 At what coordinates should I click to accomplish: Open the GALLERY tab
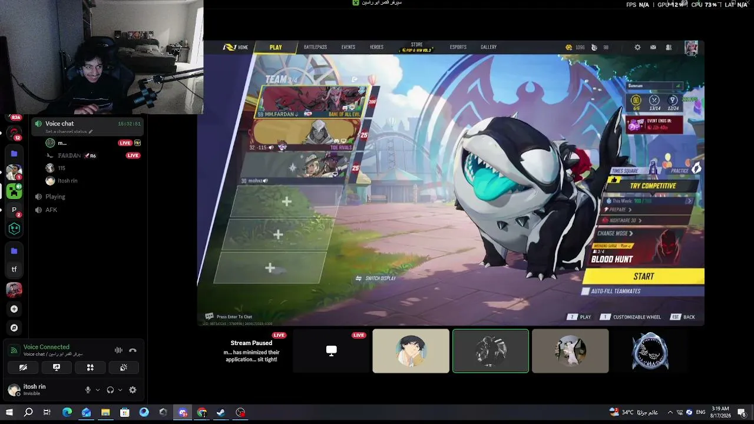[488, 47]
